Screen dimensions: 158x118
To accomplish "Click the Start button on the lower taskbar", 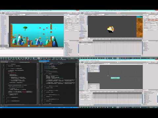I will coord(80,108).
